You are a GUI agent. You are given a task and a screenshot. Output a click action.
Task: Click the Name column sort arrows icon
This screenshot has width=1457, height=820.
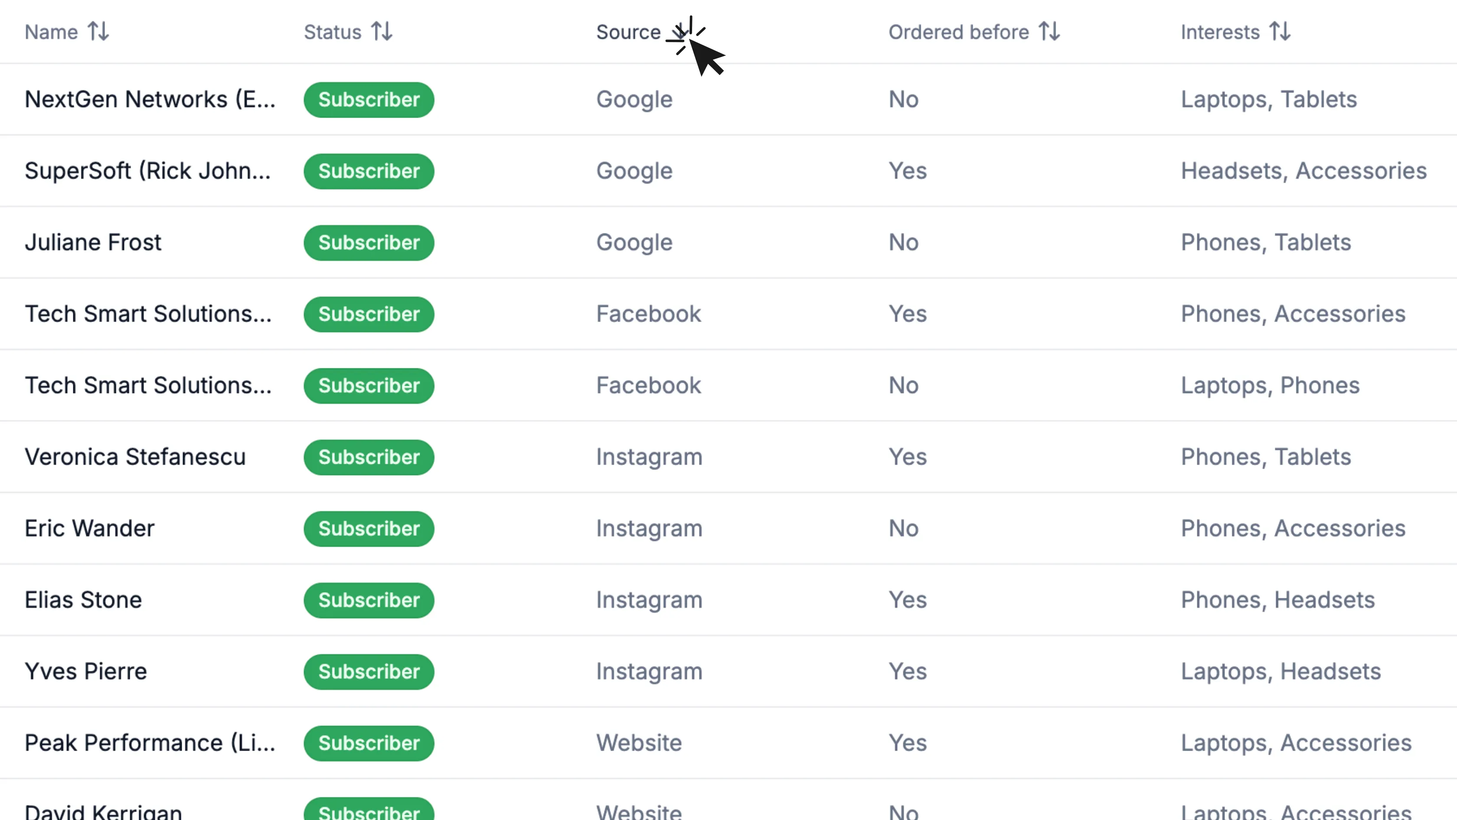point(98,32)
